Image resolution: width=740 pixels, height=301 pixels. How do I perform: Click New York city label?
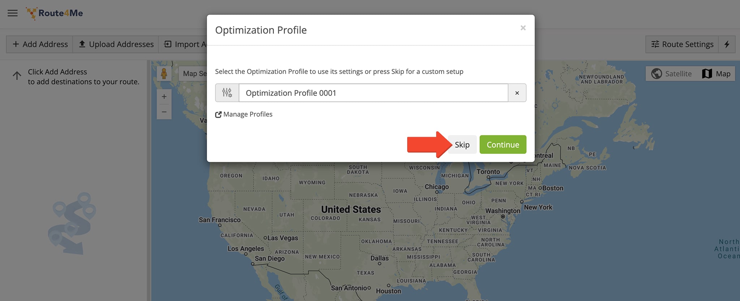(x=538, y=207)
